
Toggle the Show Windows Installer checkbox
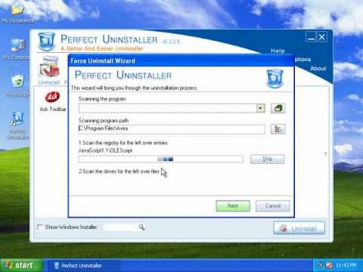40,227
